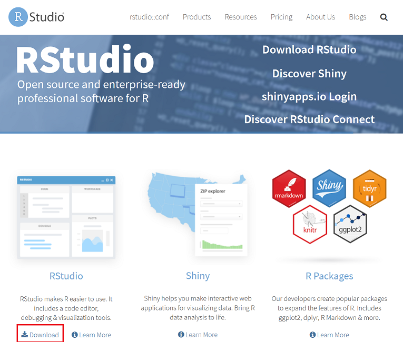Screen dimensions: 403x342
Task: Click the Discover Shiny banner link
Action: pyautogui.click(x=309, y=74)
